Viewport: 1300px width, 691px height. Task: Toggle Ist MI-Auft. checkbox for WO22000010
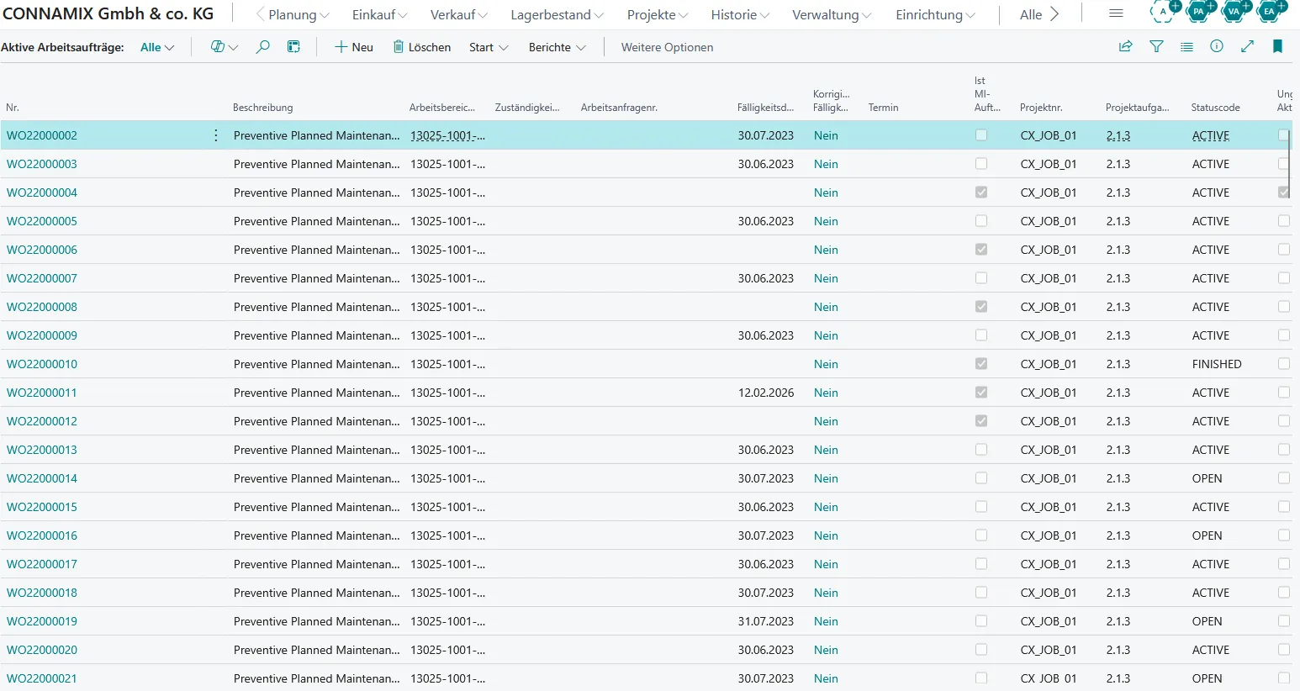[981, 364]
